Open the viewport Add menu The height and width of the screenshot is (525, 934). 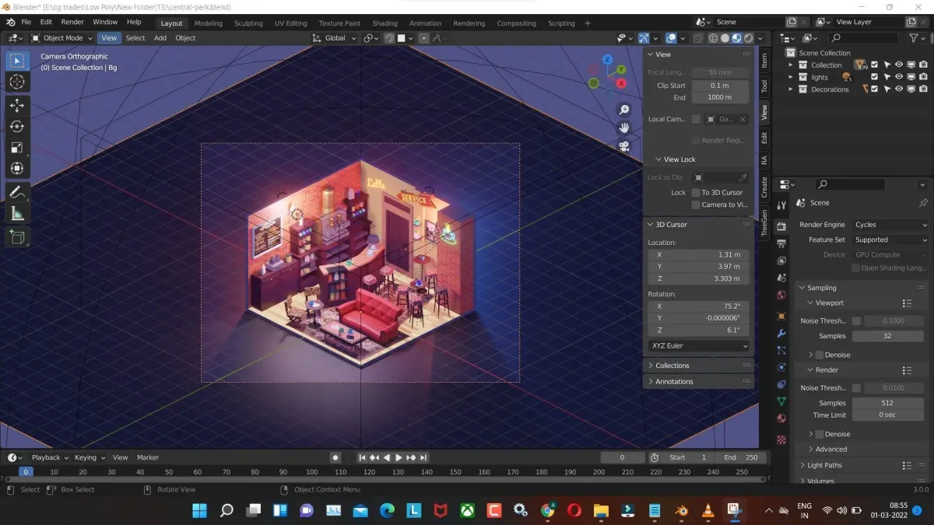(x=160, y=38)
